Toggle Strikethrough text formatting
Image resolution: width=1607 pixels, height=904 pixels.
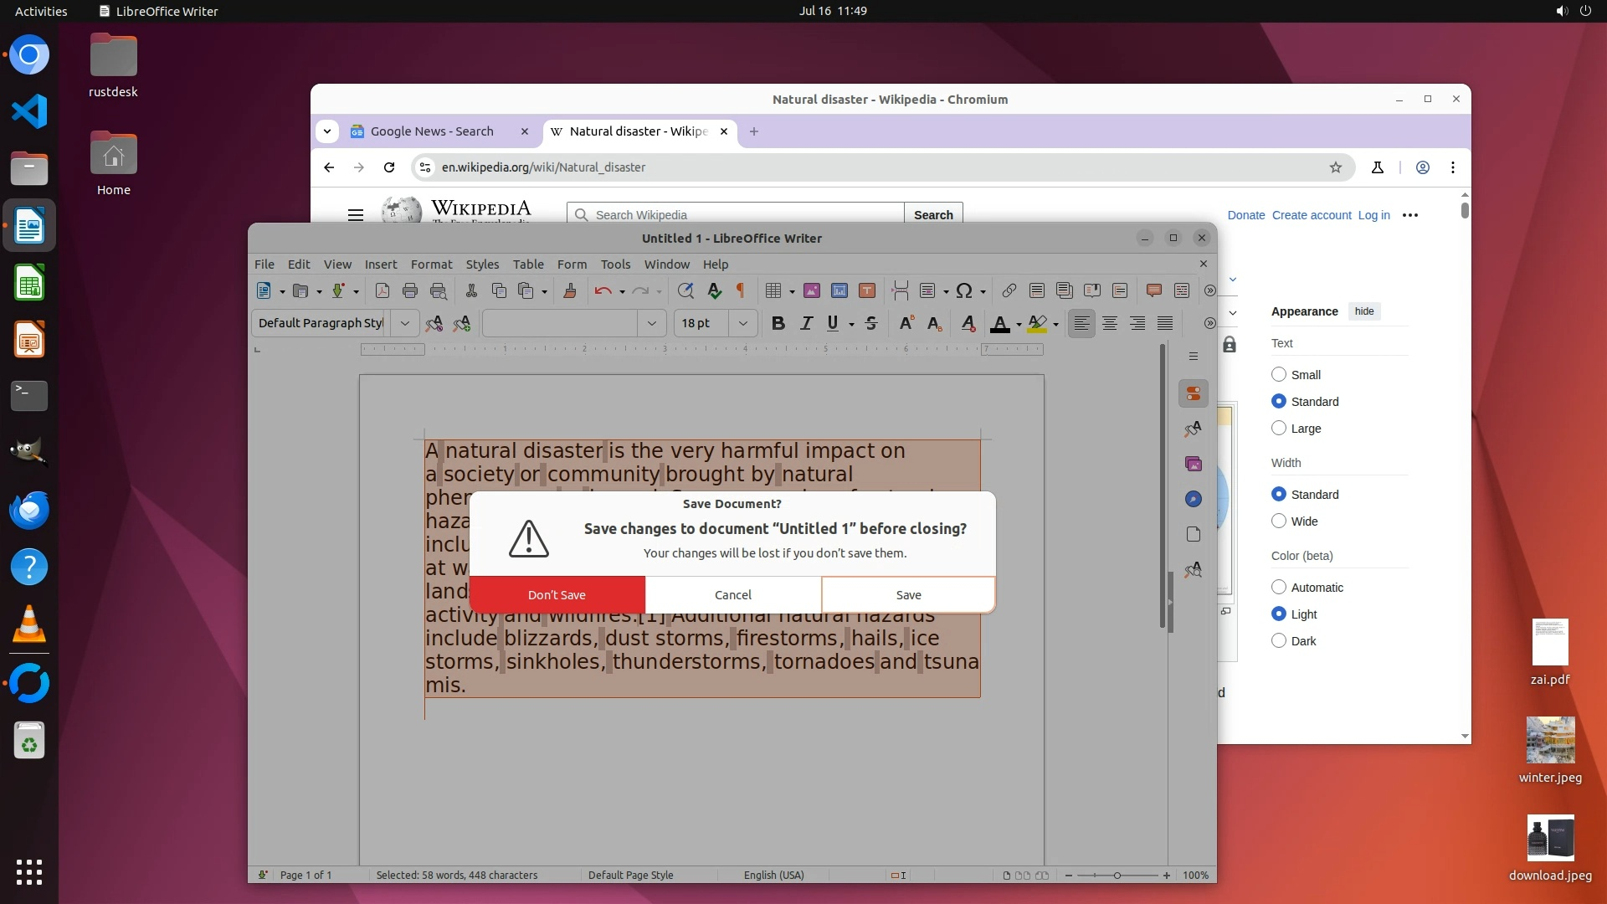(870, 323)
